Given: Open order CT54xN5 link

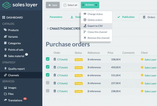Looking at the screenshot, I should [x=63, y=60].
